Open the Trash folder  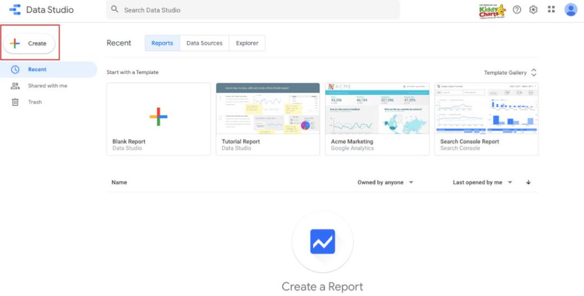tap(35, 102)
